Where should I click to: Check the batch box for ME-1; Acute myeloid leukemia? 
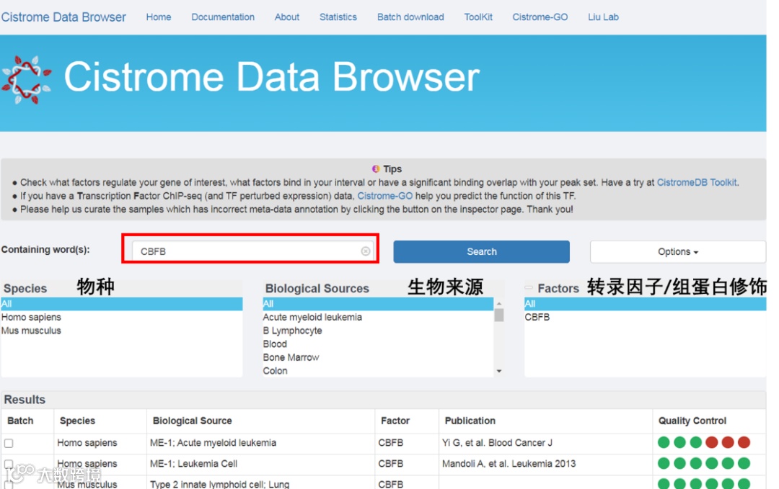(x=9, y=443)
